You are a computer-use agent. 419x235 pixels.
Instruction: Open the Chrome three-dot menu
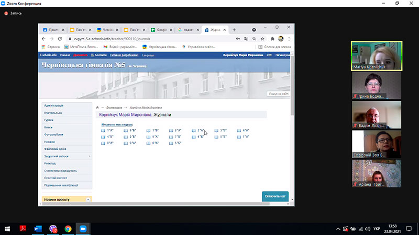click(x=289, y=39)
